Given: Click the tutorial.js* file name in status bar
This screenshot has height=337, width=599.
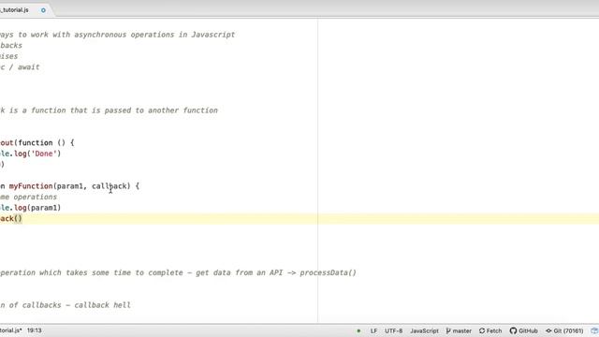Looking at the screenshot, I should click(10, 330).
